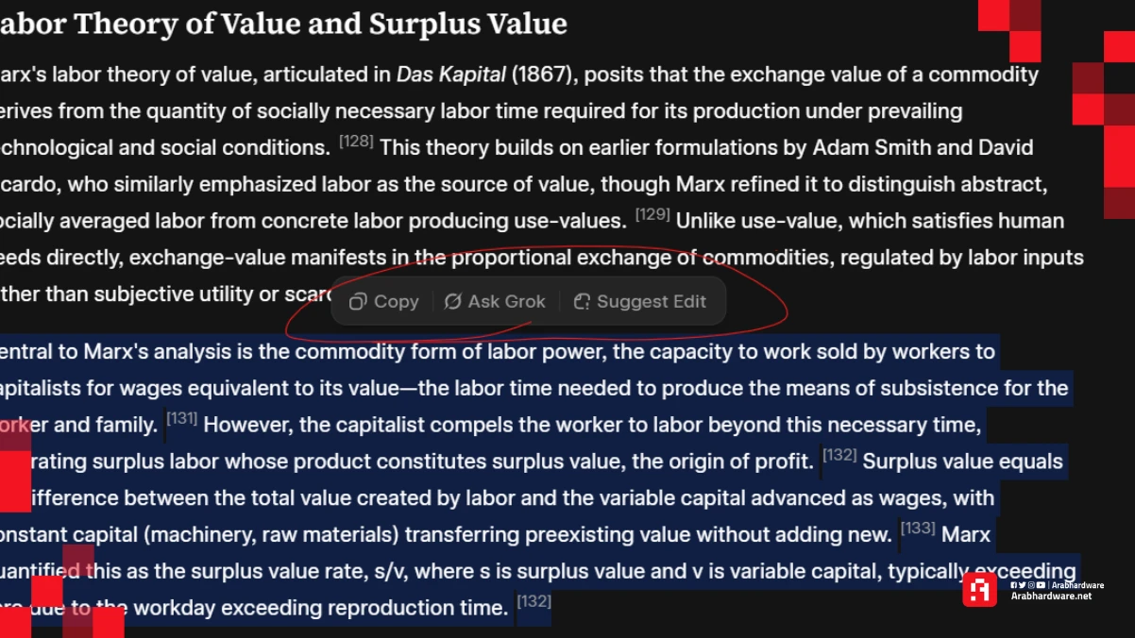
Task: Open citation [132] after "origin of profit"
Action: click(839, 456)
